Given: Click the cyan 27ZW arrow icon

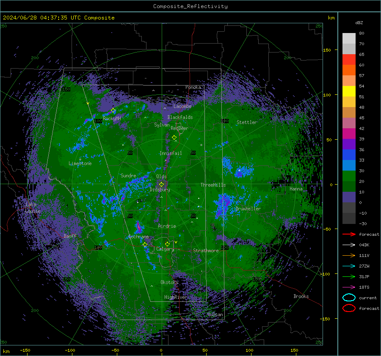Looking at the screenshot, I should tap(349, 266).
